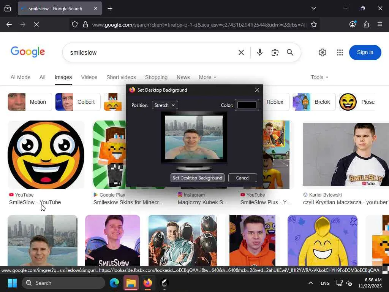Open the Extensions puzzle icon
The image size is (389, 292).
click(366, 24)
